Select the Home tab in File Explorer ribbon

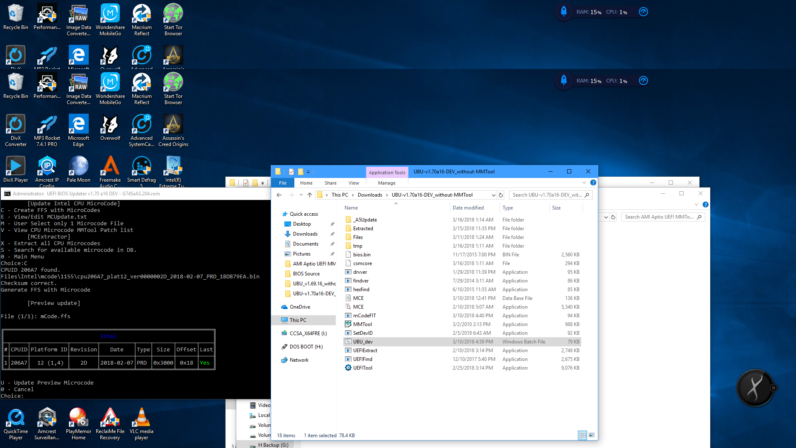(x=306, y=183)
